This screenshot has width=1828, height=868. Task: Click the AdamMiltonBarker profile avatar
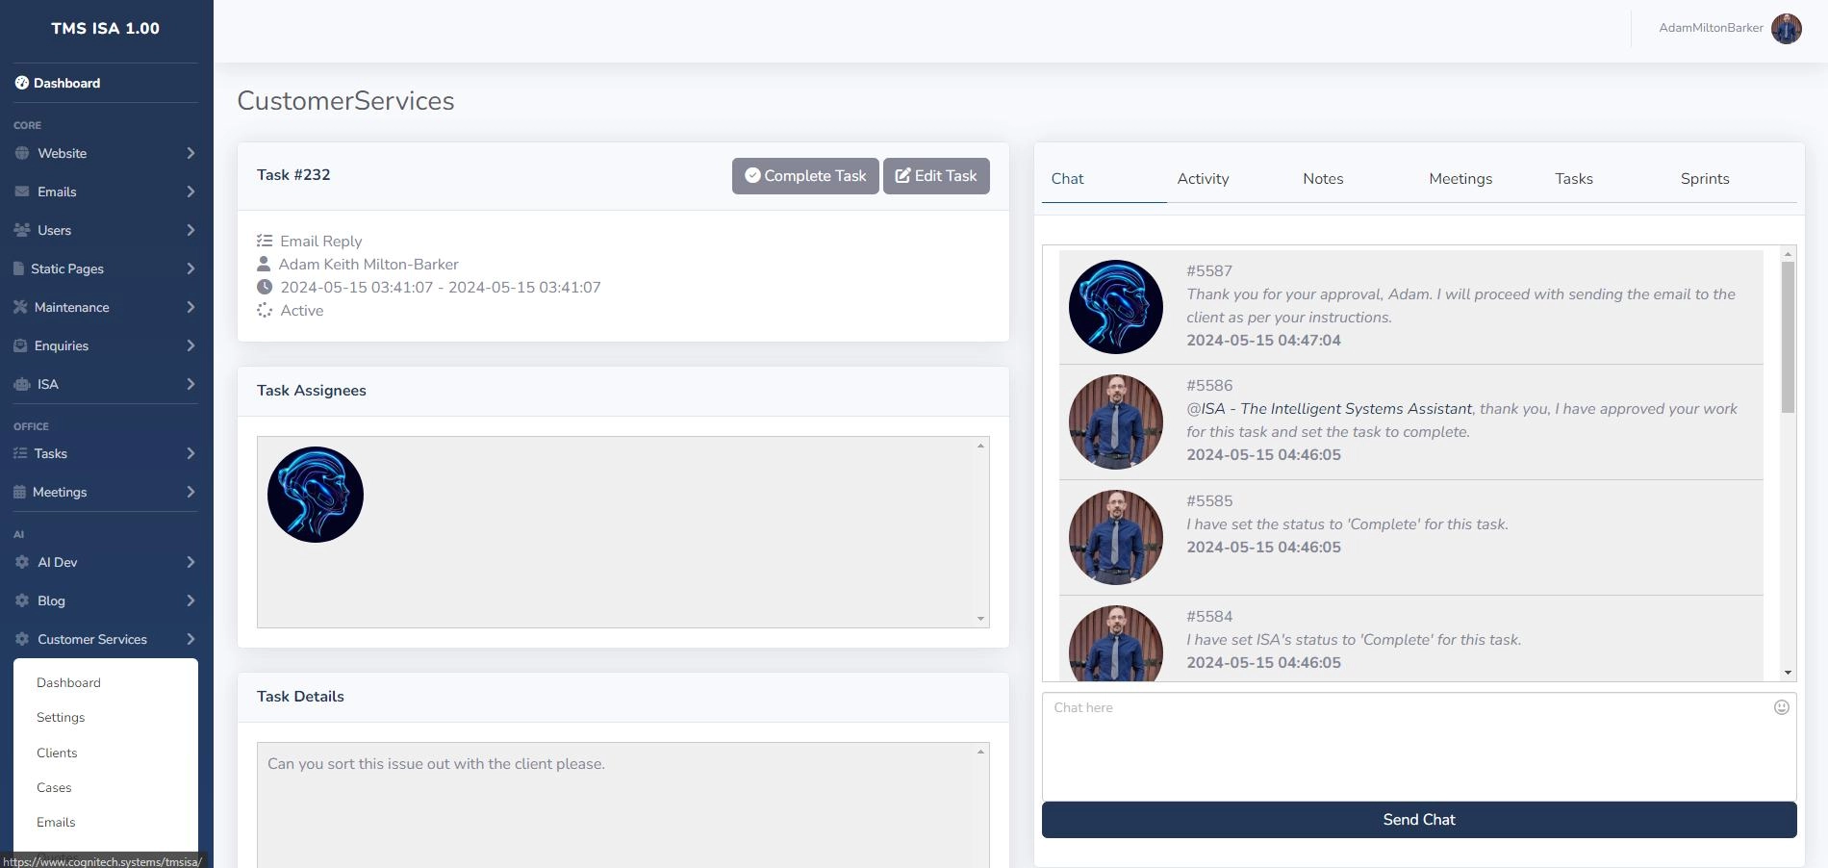click(x=1787, y=28)
